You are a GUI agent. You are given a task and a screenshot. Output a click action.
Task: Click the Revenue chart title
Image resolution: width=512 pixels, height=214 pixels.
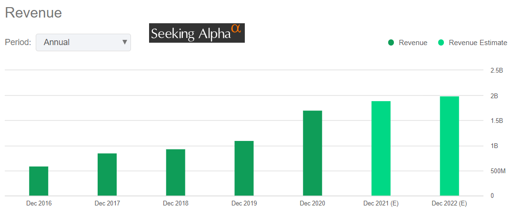click(33, 13)
